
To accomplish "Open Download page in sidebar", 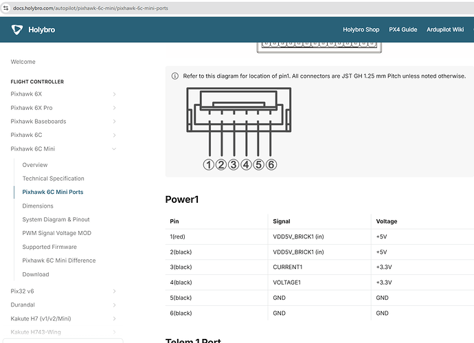I will coord(36,274).
